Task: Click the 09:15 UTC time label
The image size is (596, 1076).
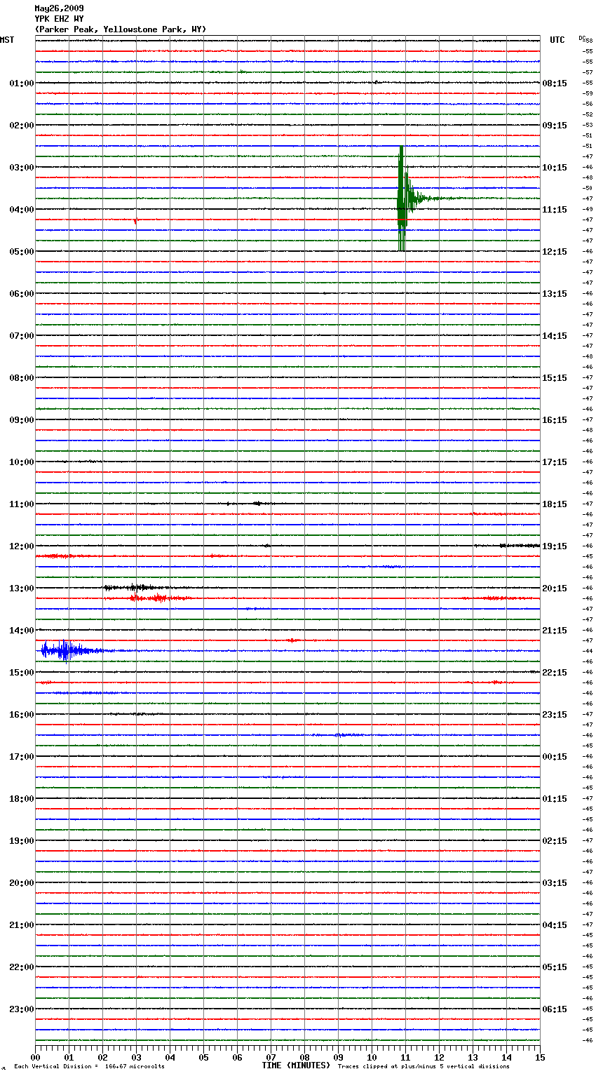Action: 555,126
